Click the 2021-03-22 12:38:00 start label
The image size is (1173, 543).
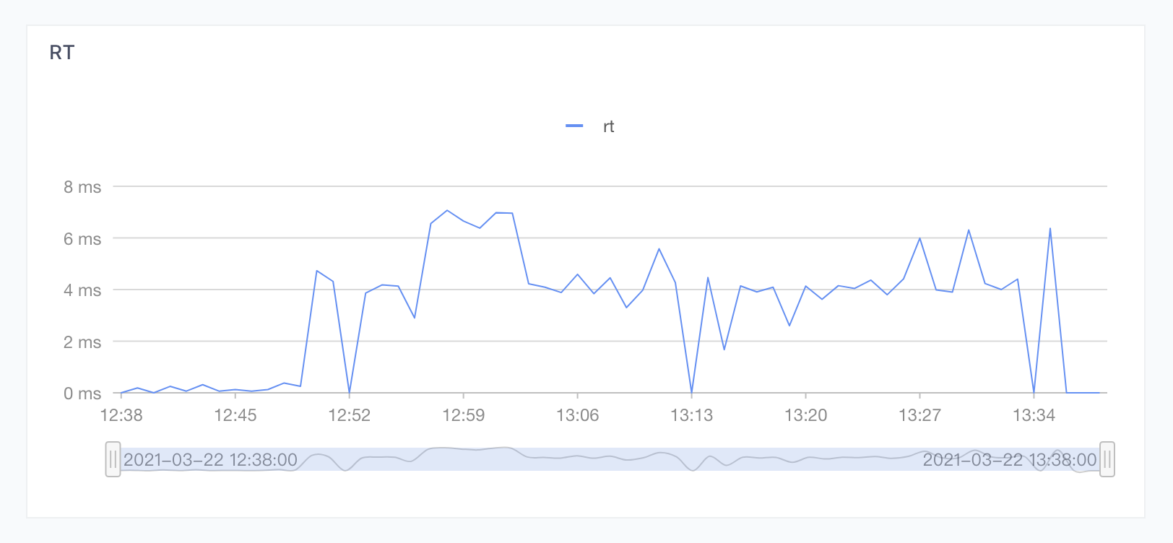(x=210, y=460)
